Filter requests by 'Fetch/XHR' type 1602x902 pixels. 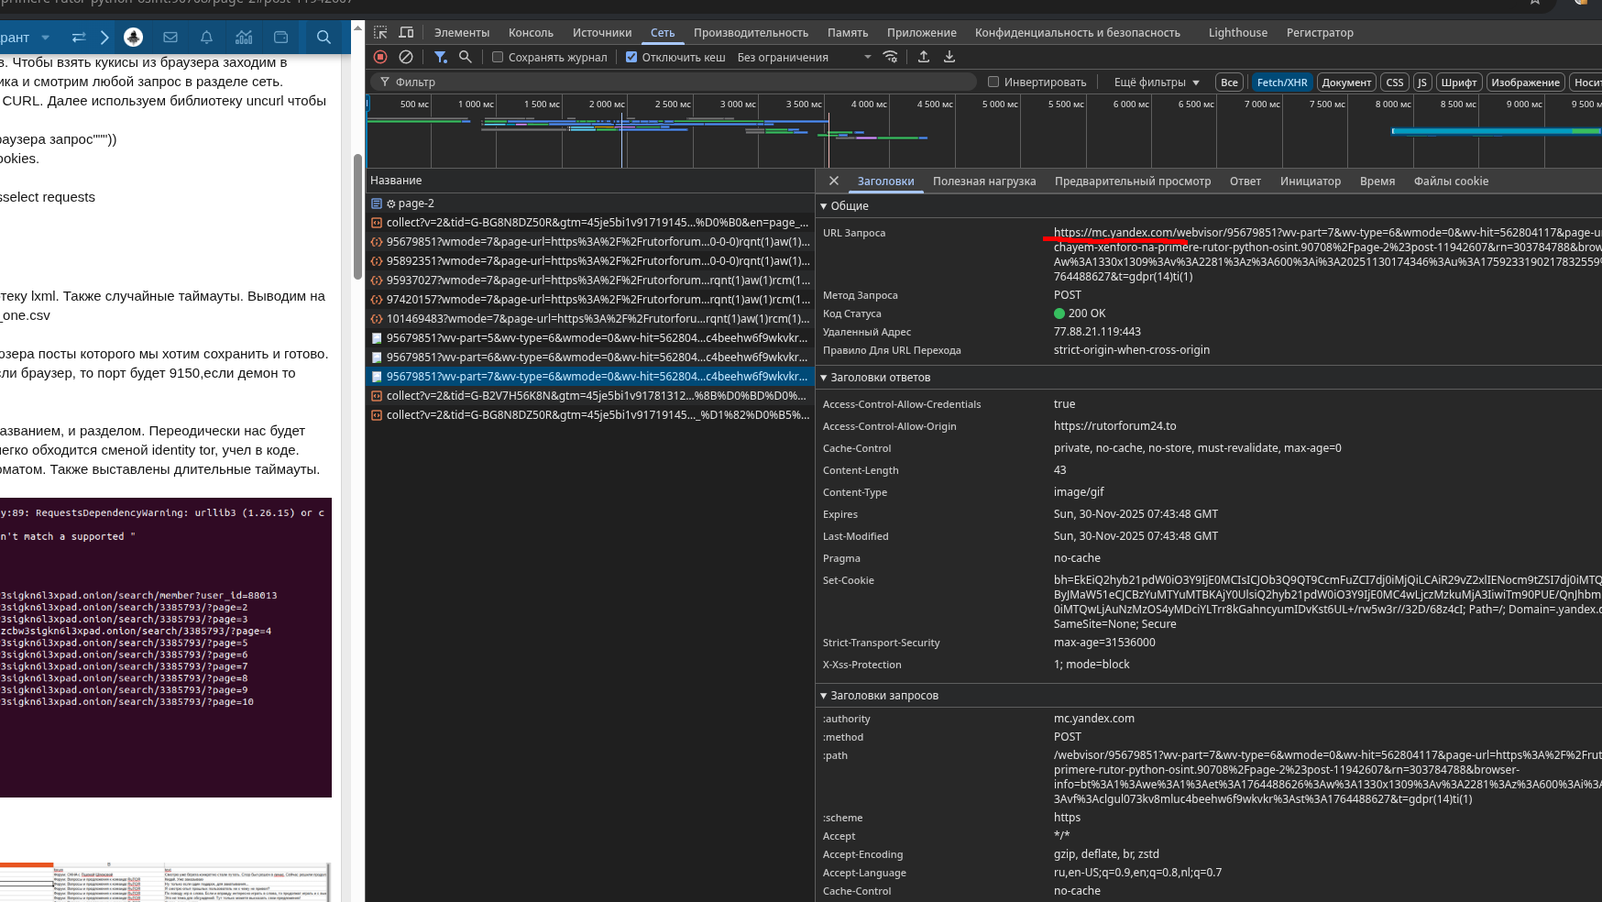tap(1281, 82)
